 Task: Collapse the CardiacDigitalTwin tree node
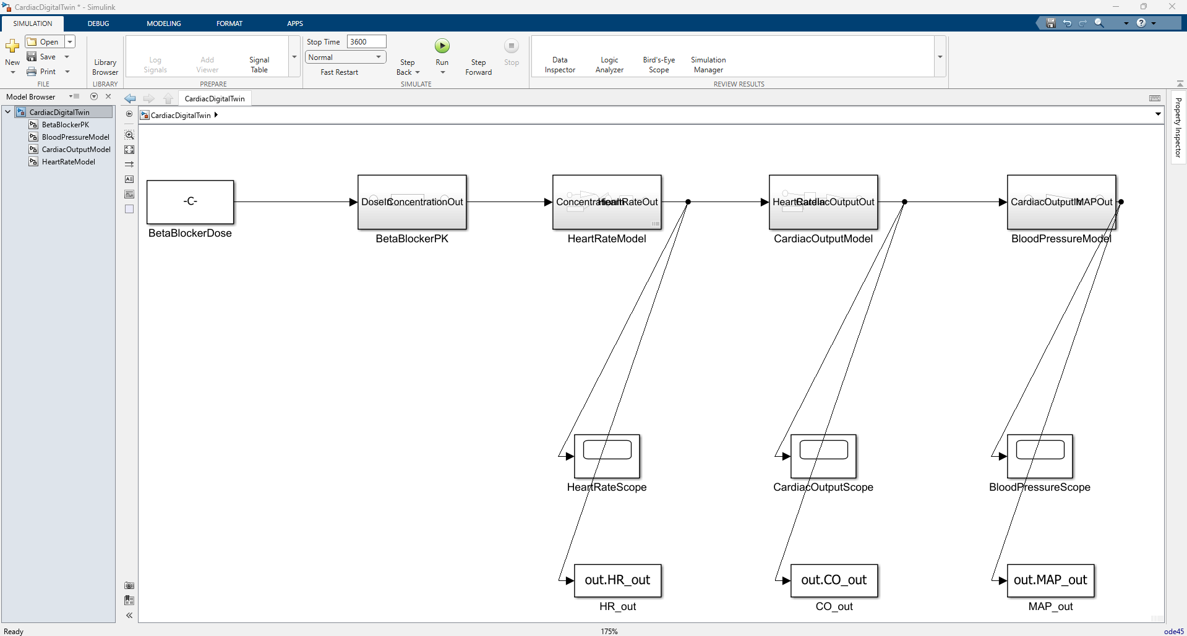click(7, 112)
